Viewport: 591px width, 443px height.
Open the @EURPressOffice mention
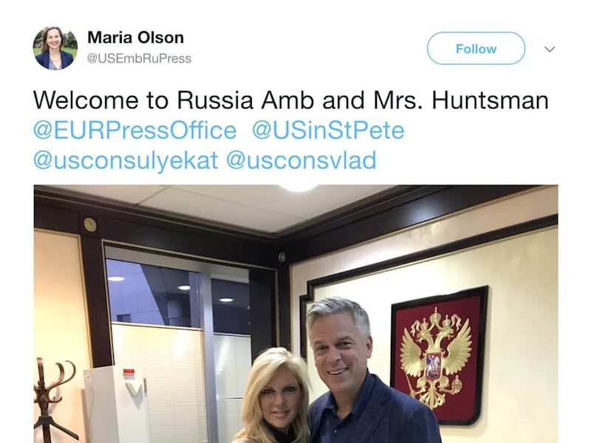[x=135, y=130]
